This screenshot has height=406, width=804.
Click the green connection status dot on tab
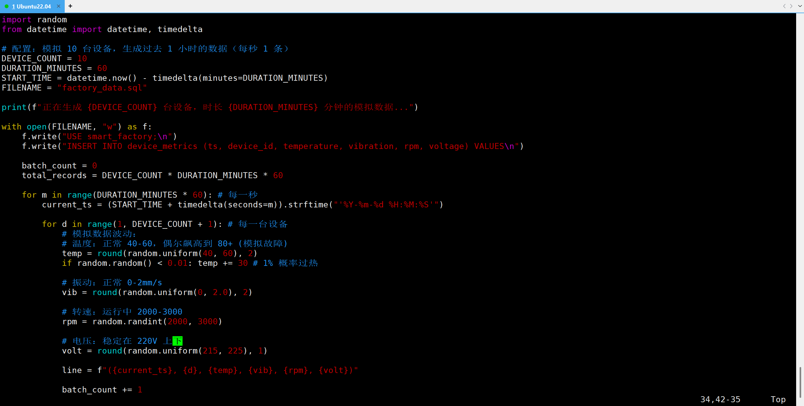point(6,6)
